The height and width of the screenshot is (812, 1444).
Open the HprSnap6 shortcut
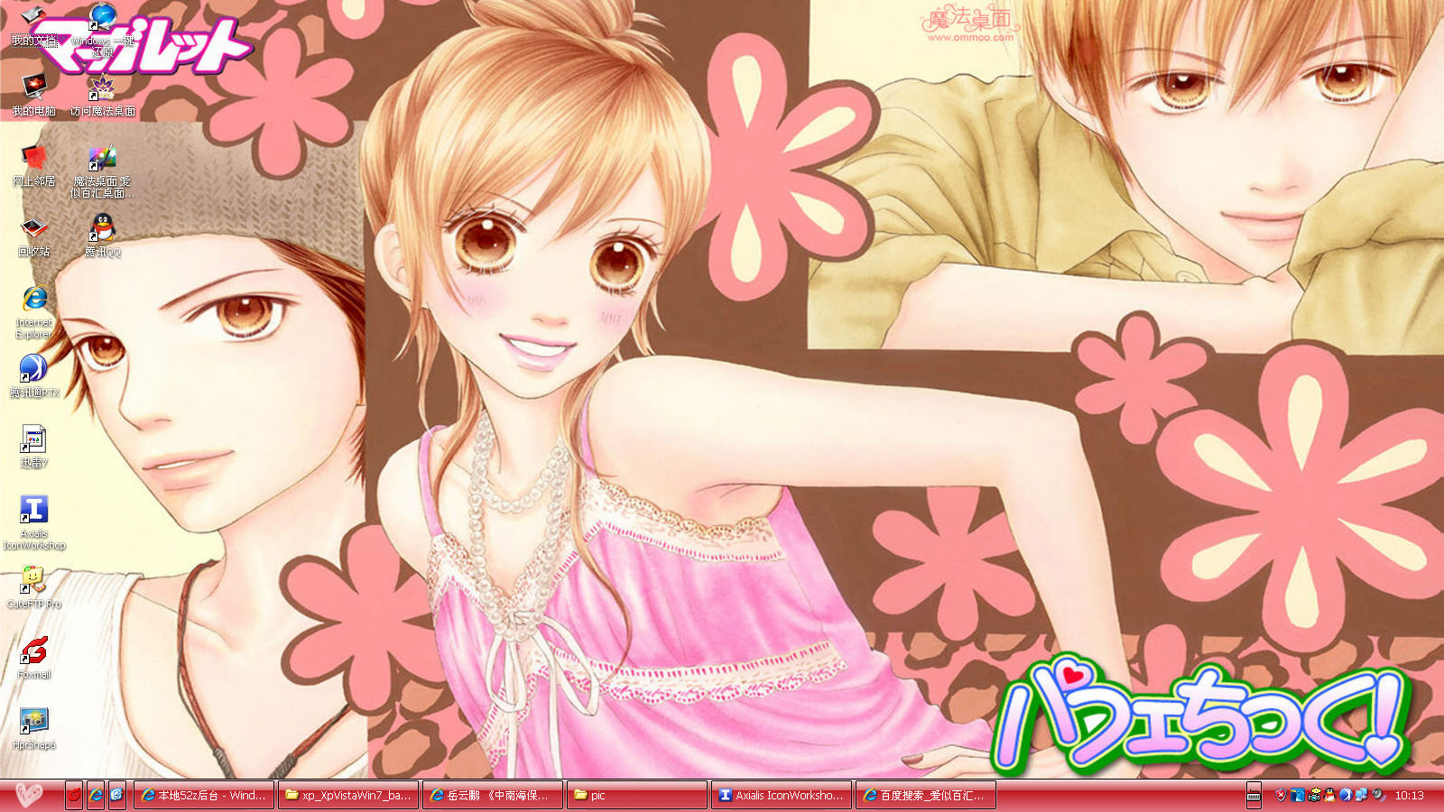(33, 728)
